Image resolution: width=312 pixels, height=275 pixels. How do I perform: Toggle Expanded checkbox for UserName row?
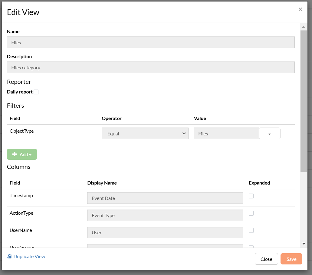coord(251,230)
